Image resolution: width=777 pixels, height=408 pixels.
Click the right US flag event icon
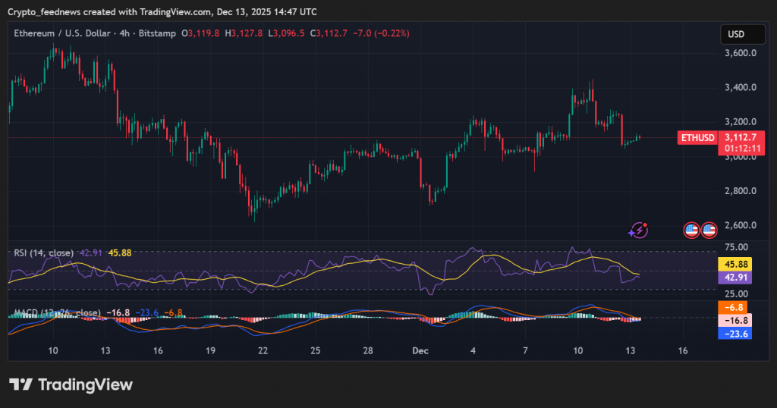pyautogui.click(x=709, y=230)
